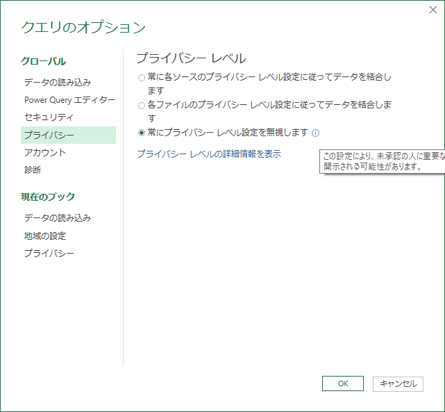Select global プライバシー category
The image size is (445, 412).
(68, 135)
